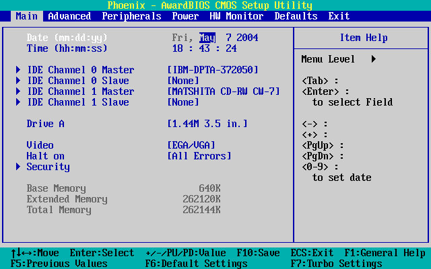Click the Enter:Select footer hint
Viewport: 431px width, 269px height.
pos(102,253)
